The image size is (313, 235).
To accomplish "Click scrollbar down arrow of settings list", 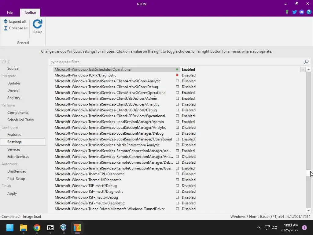I will pos(308,211).
